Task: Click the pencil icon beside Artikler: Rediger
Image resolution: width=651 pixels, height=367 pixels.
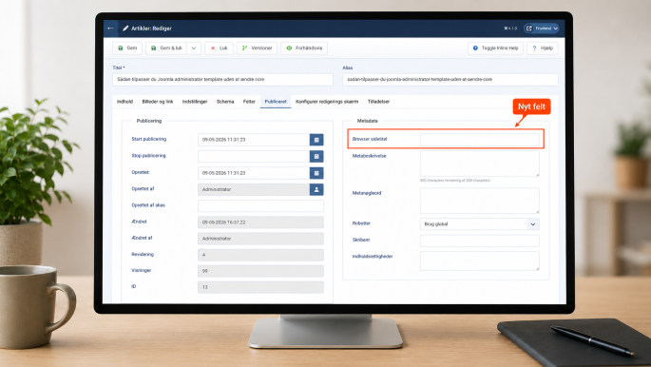Action: [125, 29]
